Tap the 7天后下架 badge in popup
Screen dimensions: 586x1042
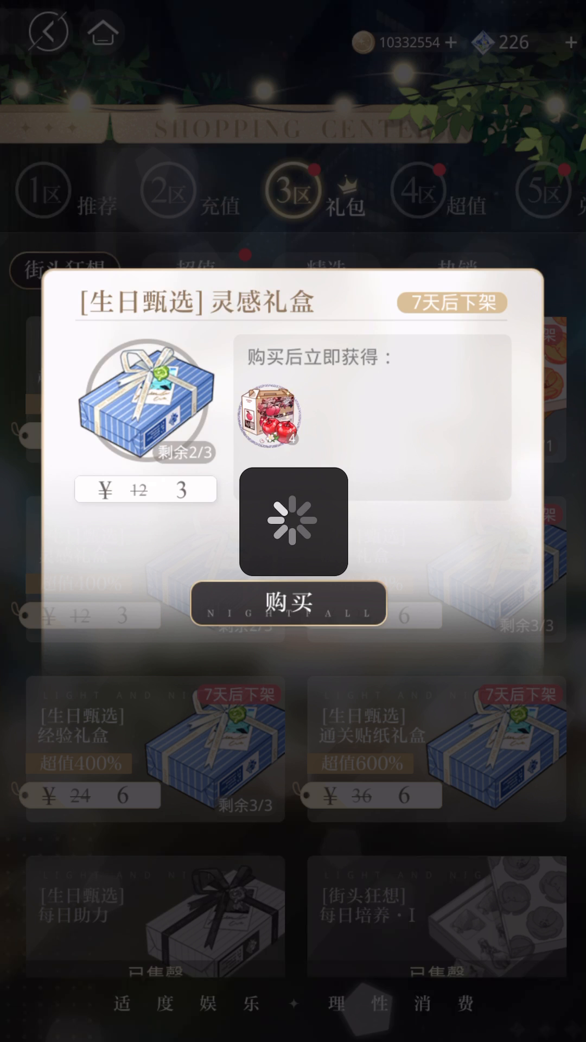coord(452,302)
